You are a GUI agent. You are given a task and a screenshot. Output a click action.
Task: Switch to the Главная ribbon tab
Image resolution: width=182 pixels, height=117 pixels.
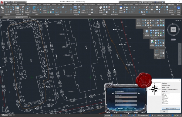pyautogui.click(x=8, y=5)
